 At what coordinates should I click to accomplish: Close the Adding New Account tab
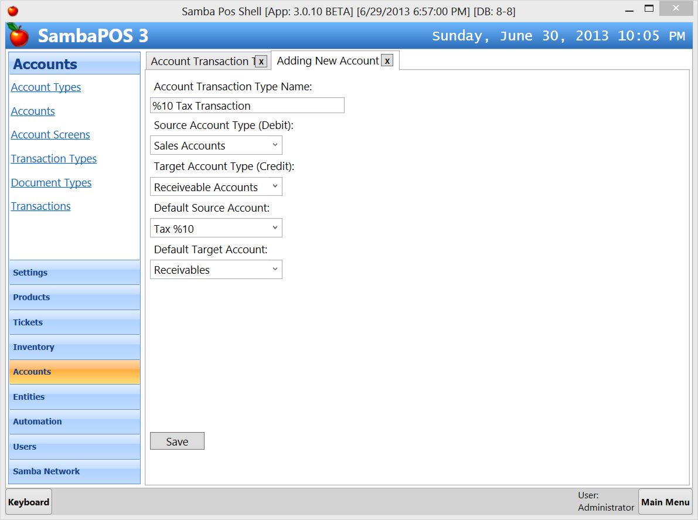(x=387, y=60)
